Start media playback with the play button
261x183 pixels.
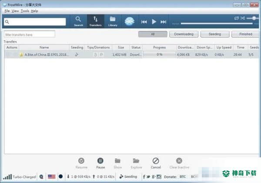[x=154, y=22]
